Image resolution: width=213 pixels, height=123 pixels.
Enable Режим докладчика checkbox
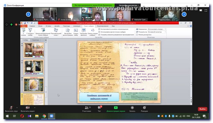pos(137,35)
